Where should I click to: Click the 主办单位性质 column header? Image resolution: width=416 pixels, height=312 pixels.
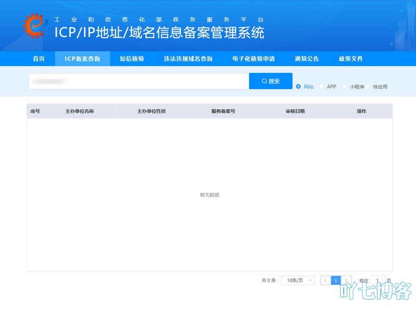(x=151, y=111)
